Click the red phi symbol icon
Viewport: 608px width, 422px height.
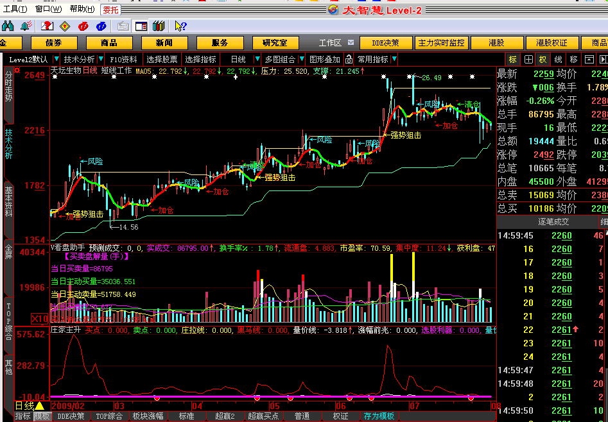pyautogui.click(x=83, y=26)
